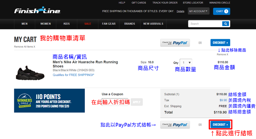The image size is (256, 139).
Task: Click the coupon APPLY button
Action: pyautogui.click(x=137, y=102)
